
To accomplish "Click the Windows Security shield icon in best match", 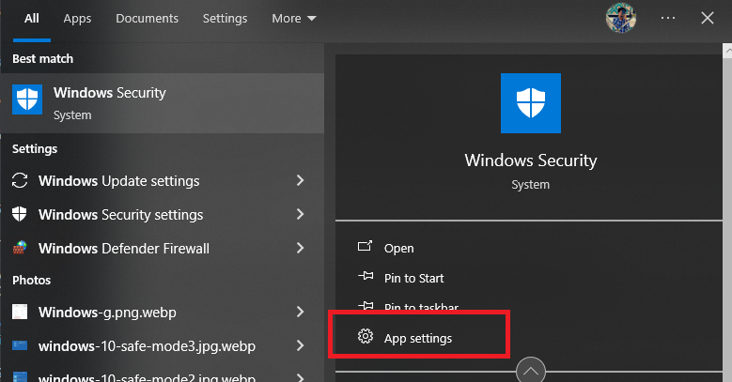I will point(26,102).
